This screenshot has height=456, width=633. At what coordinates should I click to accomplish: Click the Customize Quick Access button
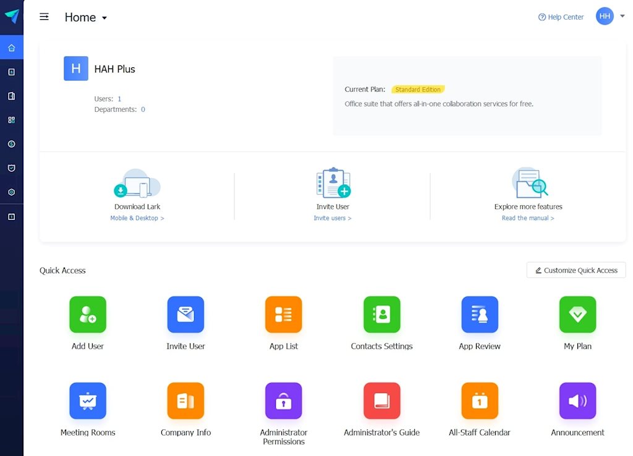click(576, 270)
